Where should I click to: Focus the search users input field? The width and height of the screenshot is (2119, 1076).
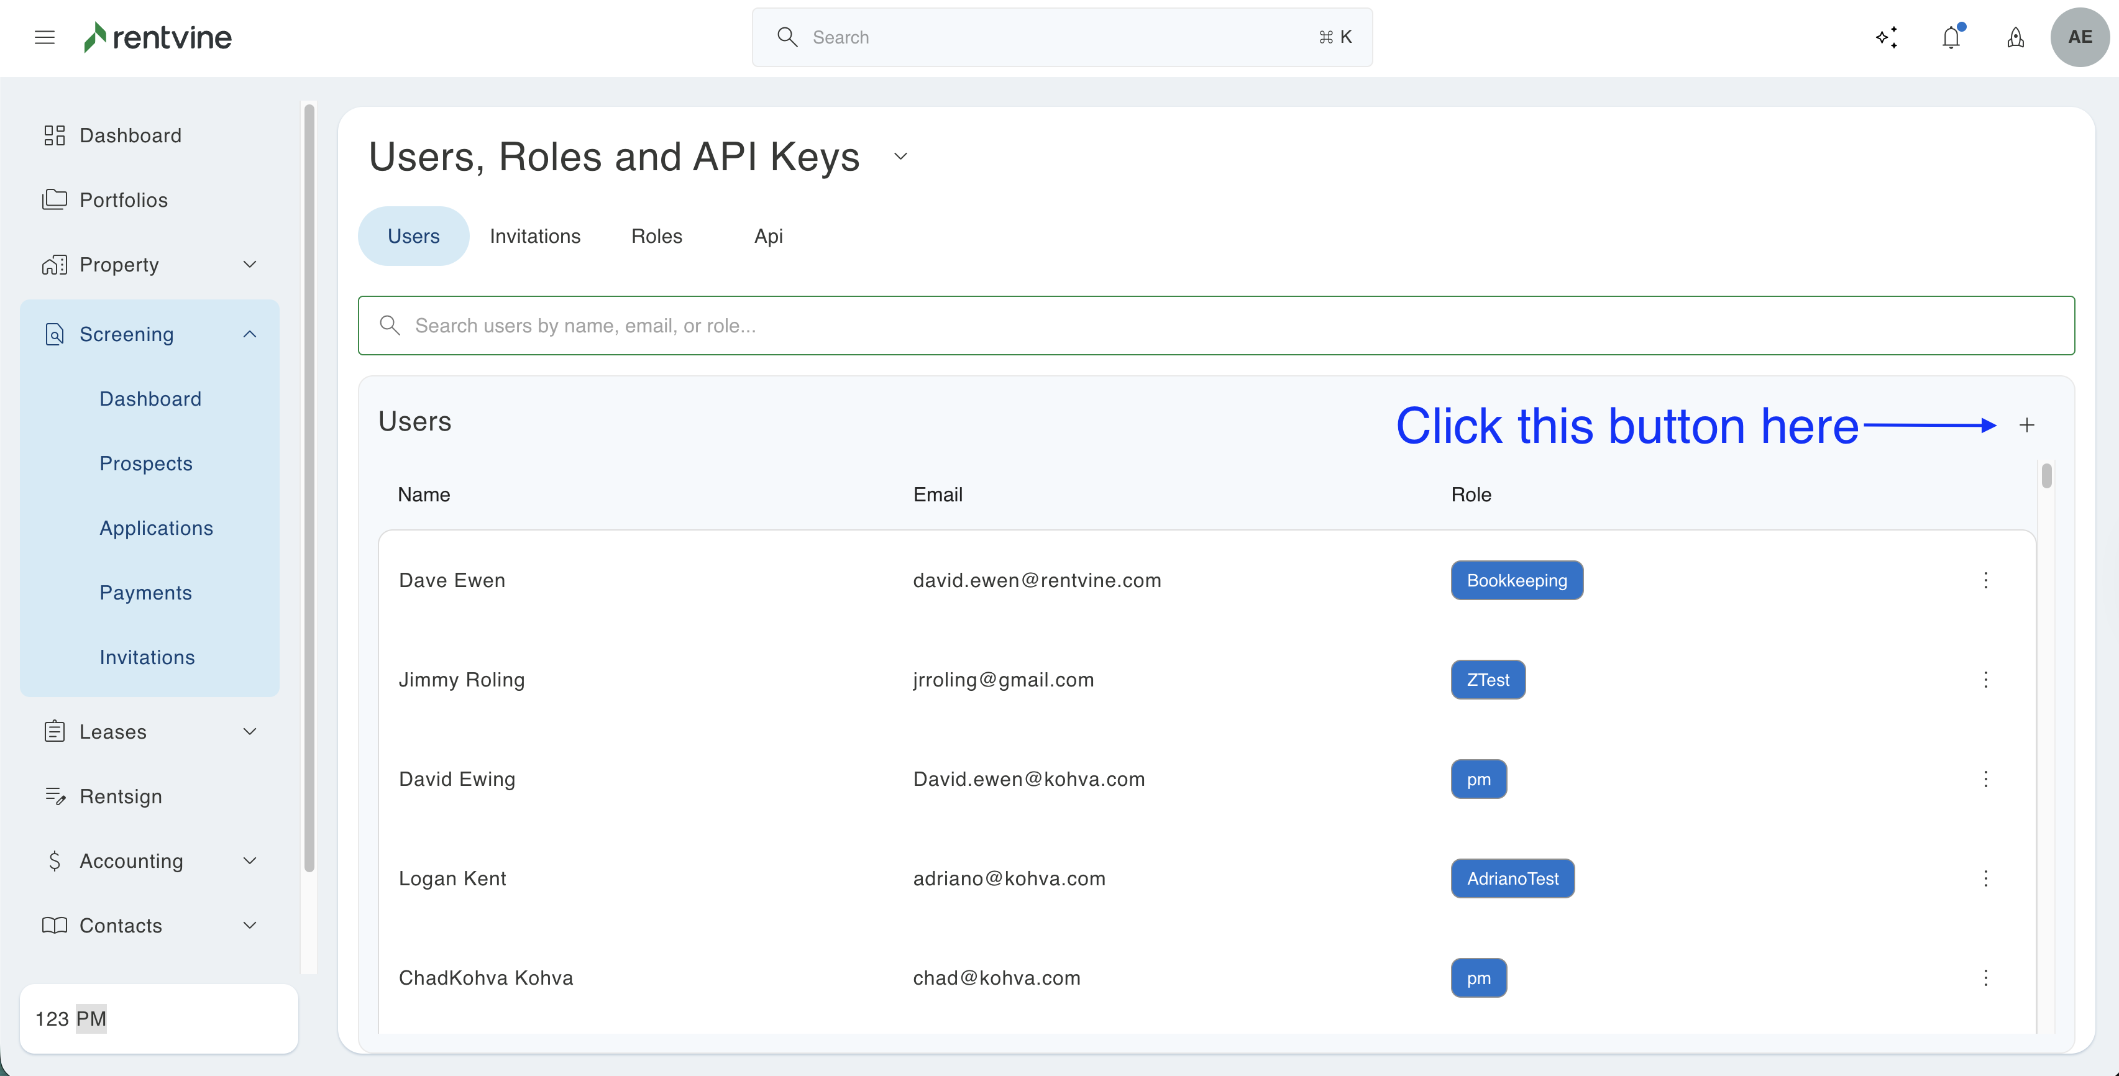[1216, 326]
